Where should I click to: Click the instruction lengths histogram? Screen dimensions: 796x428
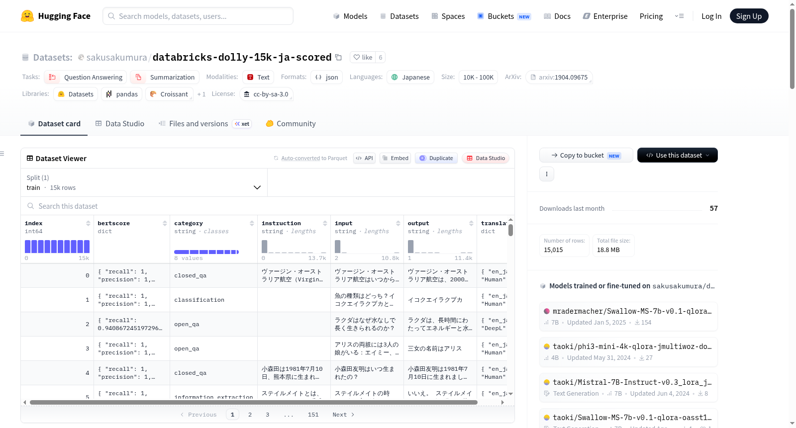tap(294, 247)
